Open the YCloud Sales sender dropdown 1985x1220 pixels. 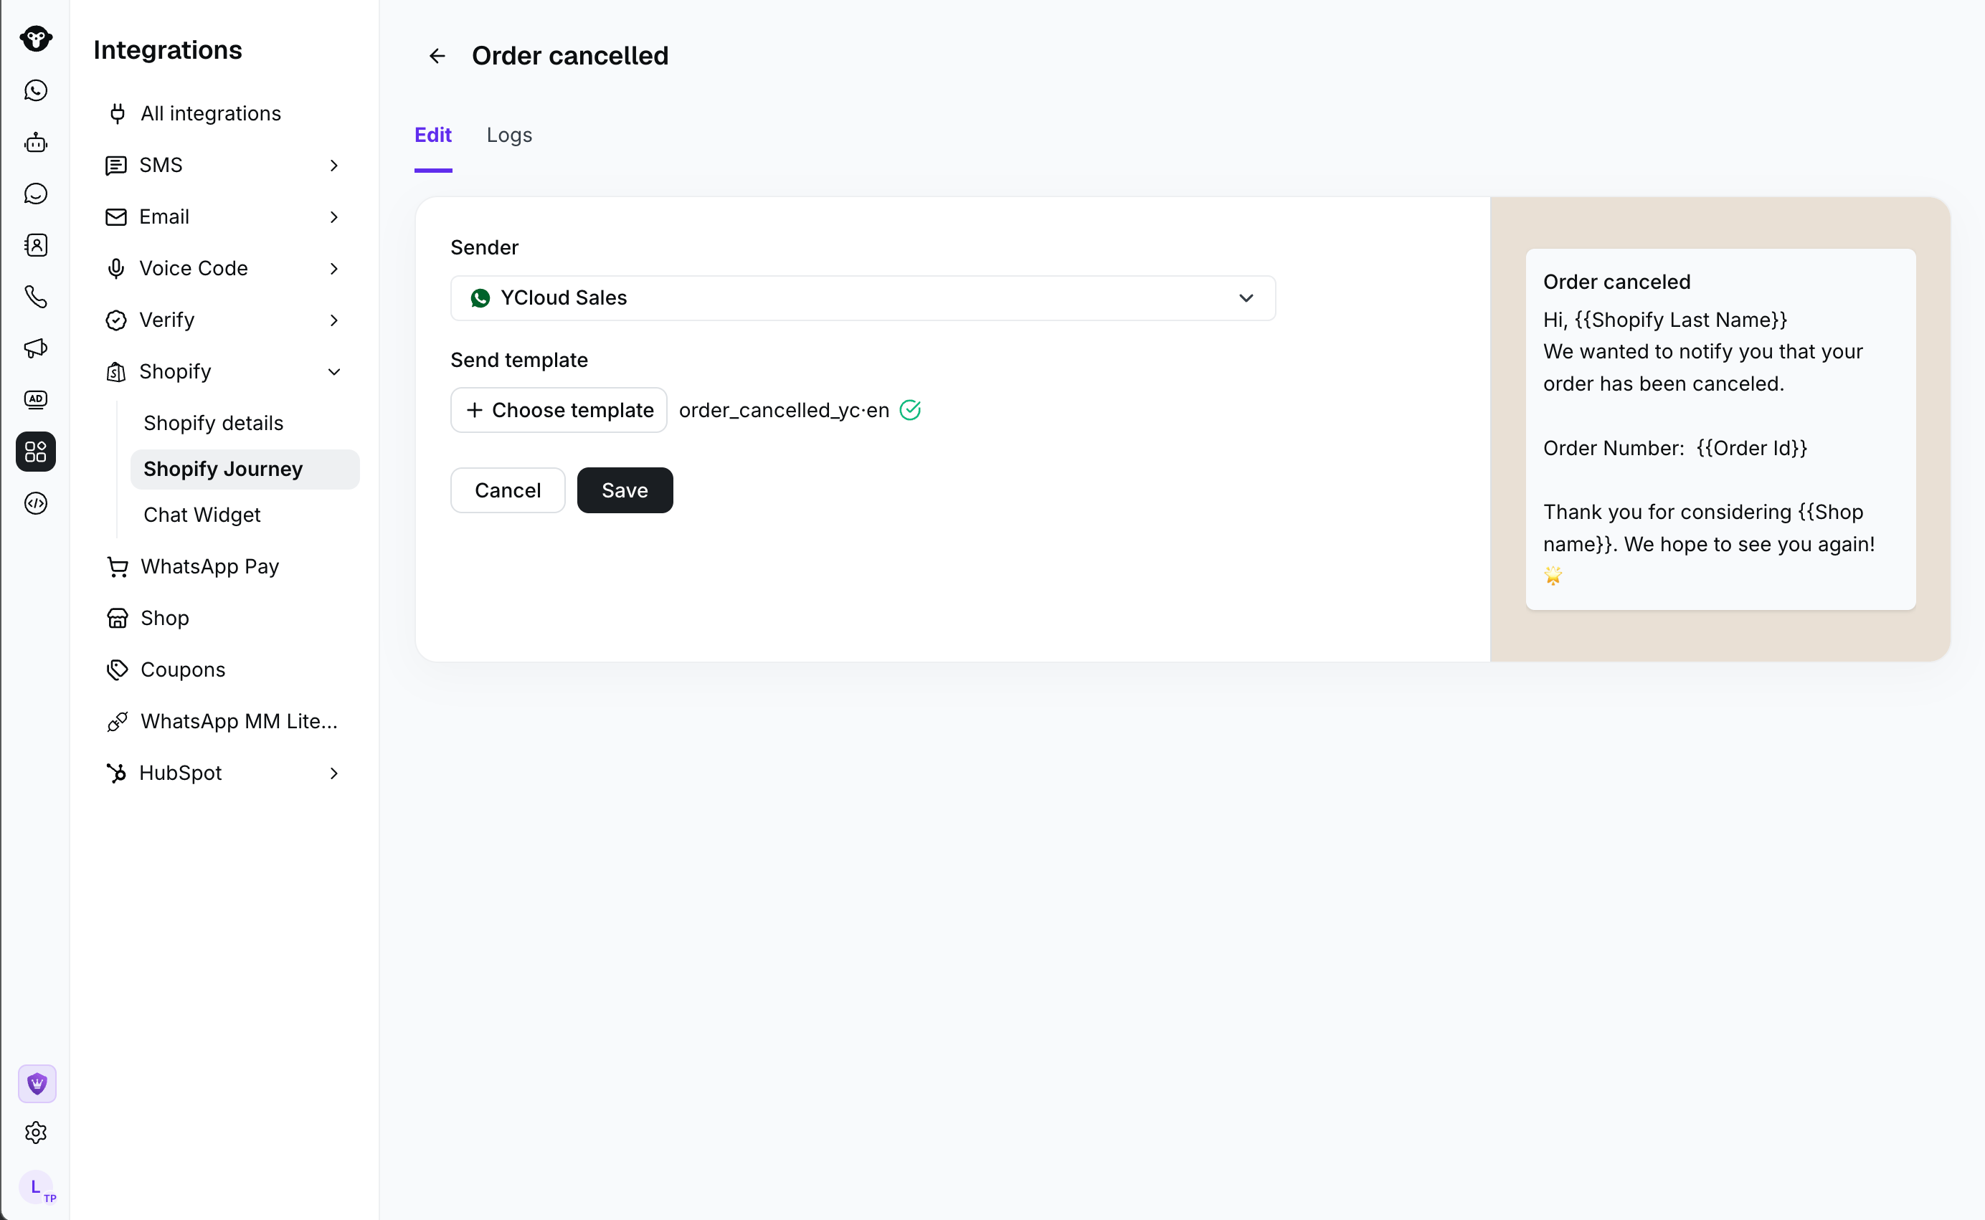pyautogui.click(x=863, y=297)
